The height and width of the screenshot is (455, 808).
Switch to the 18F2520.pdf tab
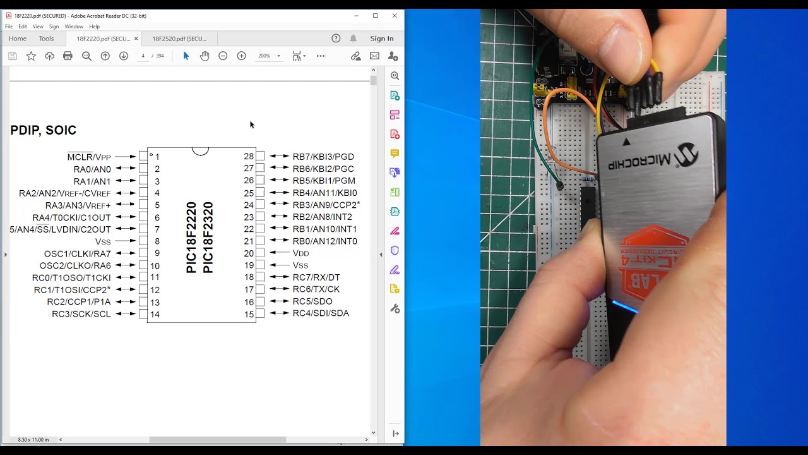point(179,39)
